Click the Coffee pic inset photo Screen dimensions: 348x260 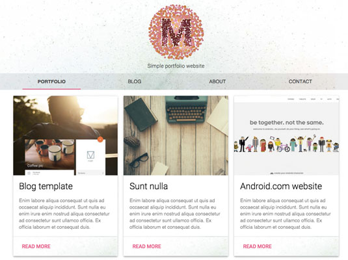(49, 155)
